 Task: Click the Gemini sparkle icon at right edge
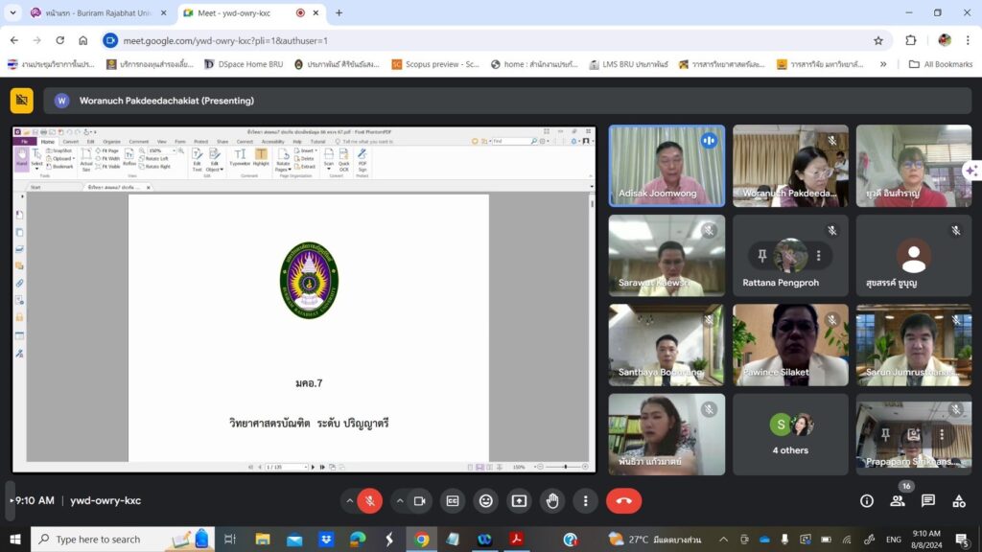tap(972, 171)
